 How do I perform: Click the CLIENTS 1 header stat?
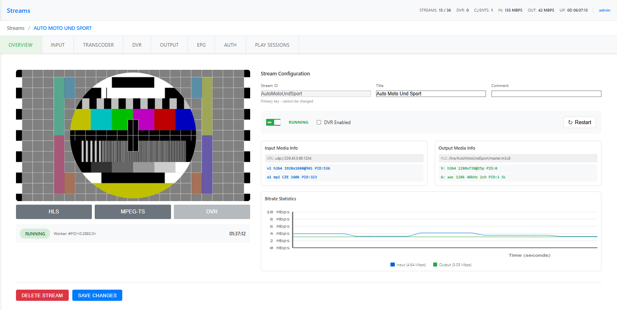(484, 10)
